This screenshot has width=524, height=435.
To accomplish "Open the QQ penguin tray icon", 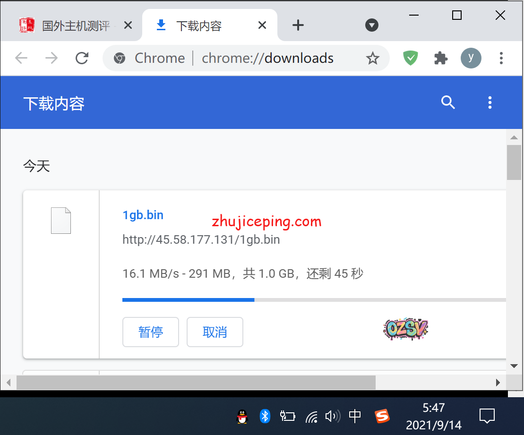I will coord(242,416).
